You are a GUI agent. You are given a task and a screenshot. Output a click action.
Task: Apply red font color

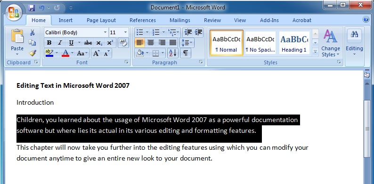65,53
